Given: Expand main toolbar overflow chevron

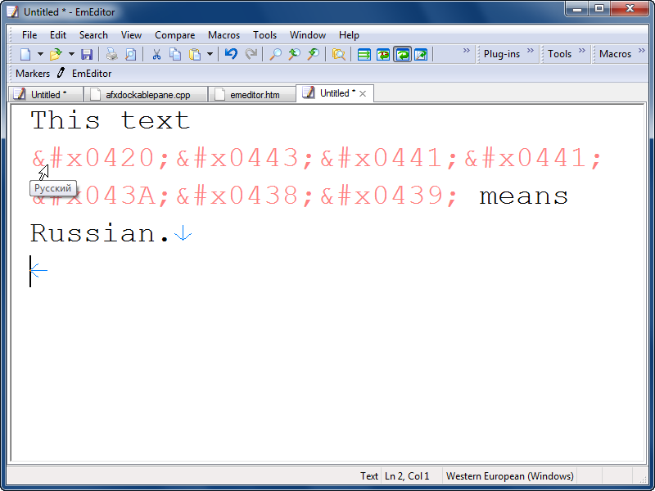Looking at the screenshot, I should (x=466, y=51).
